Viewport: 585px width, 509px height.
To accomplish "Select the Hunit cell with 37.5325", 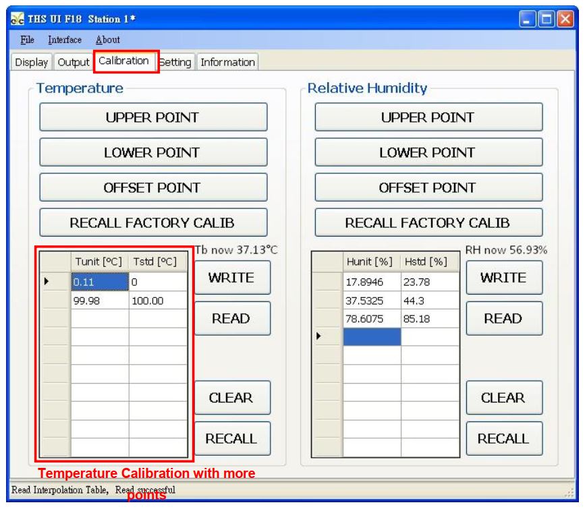I will (x=371, y=302).
